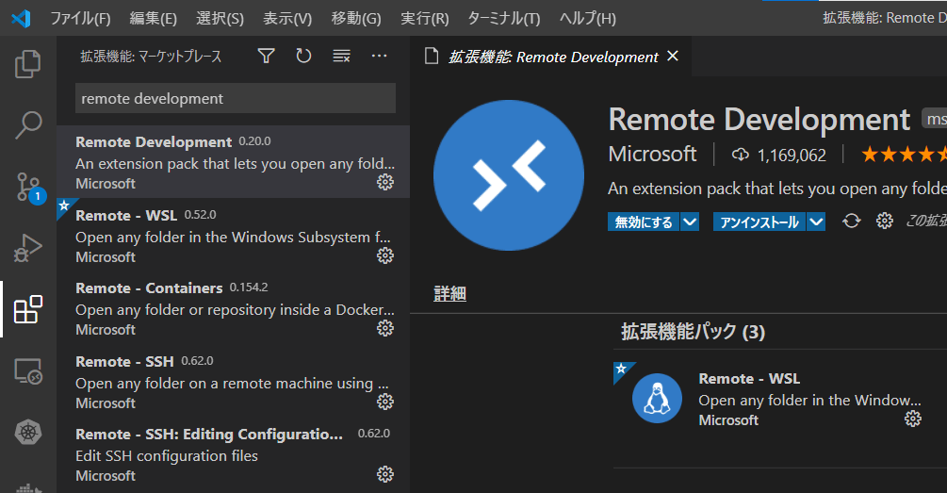This screenshot has width=947, height=493.
Task: Open the 実行(R) menu
Action: point(425,19)
